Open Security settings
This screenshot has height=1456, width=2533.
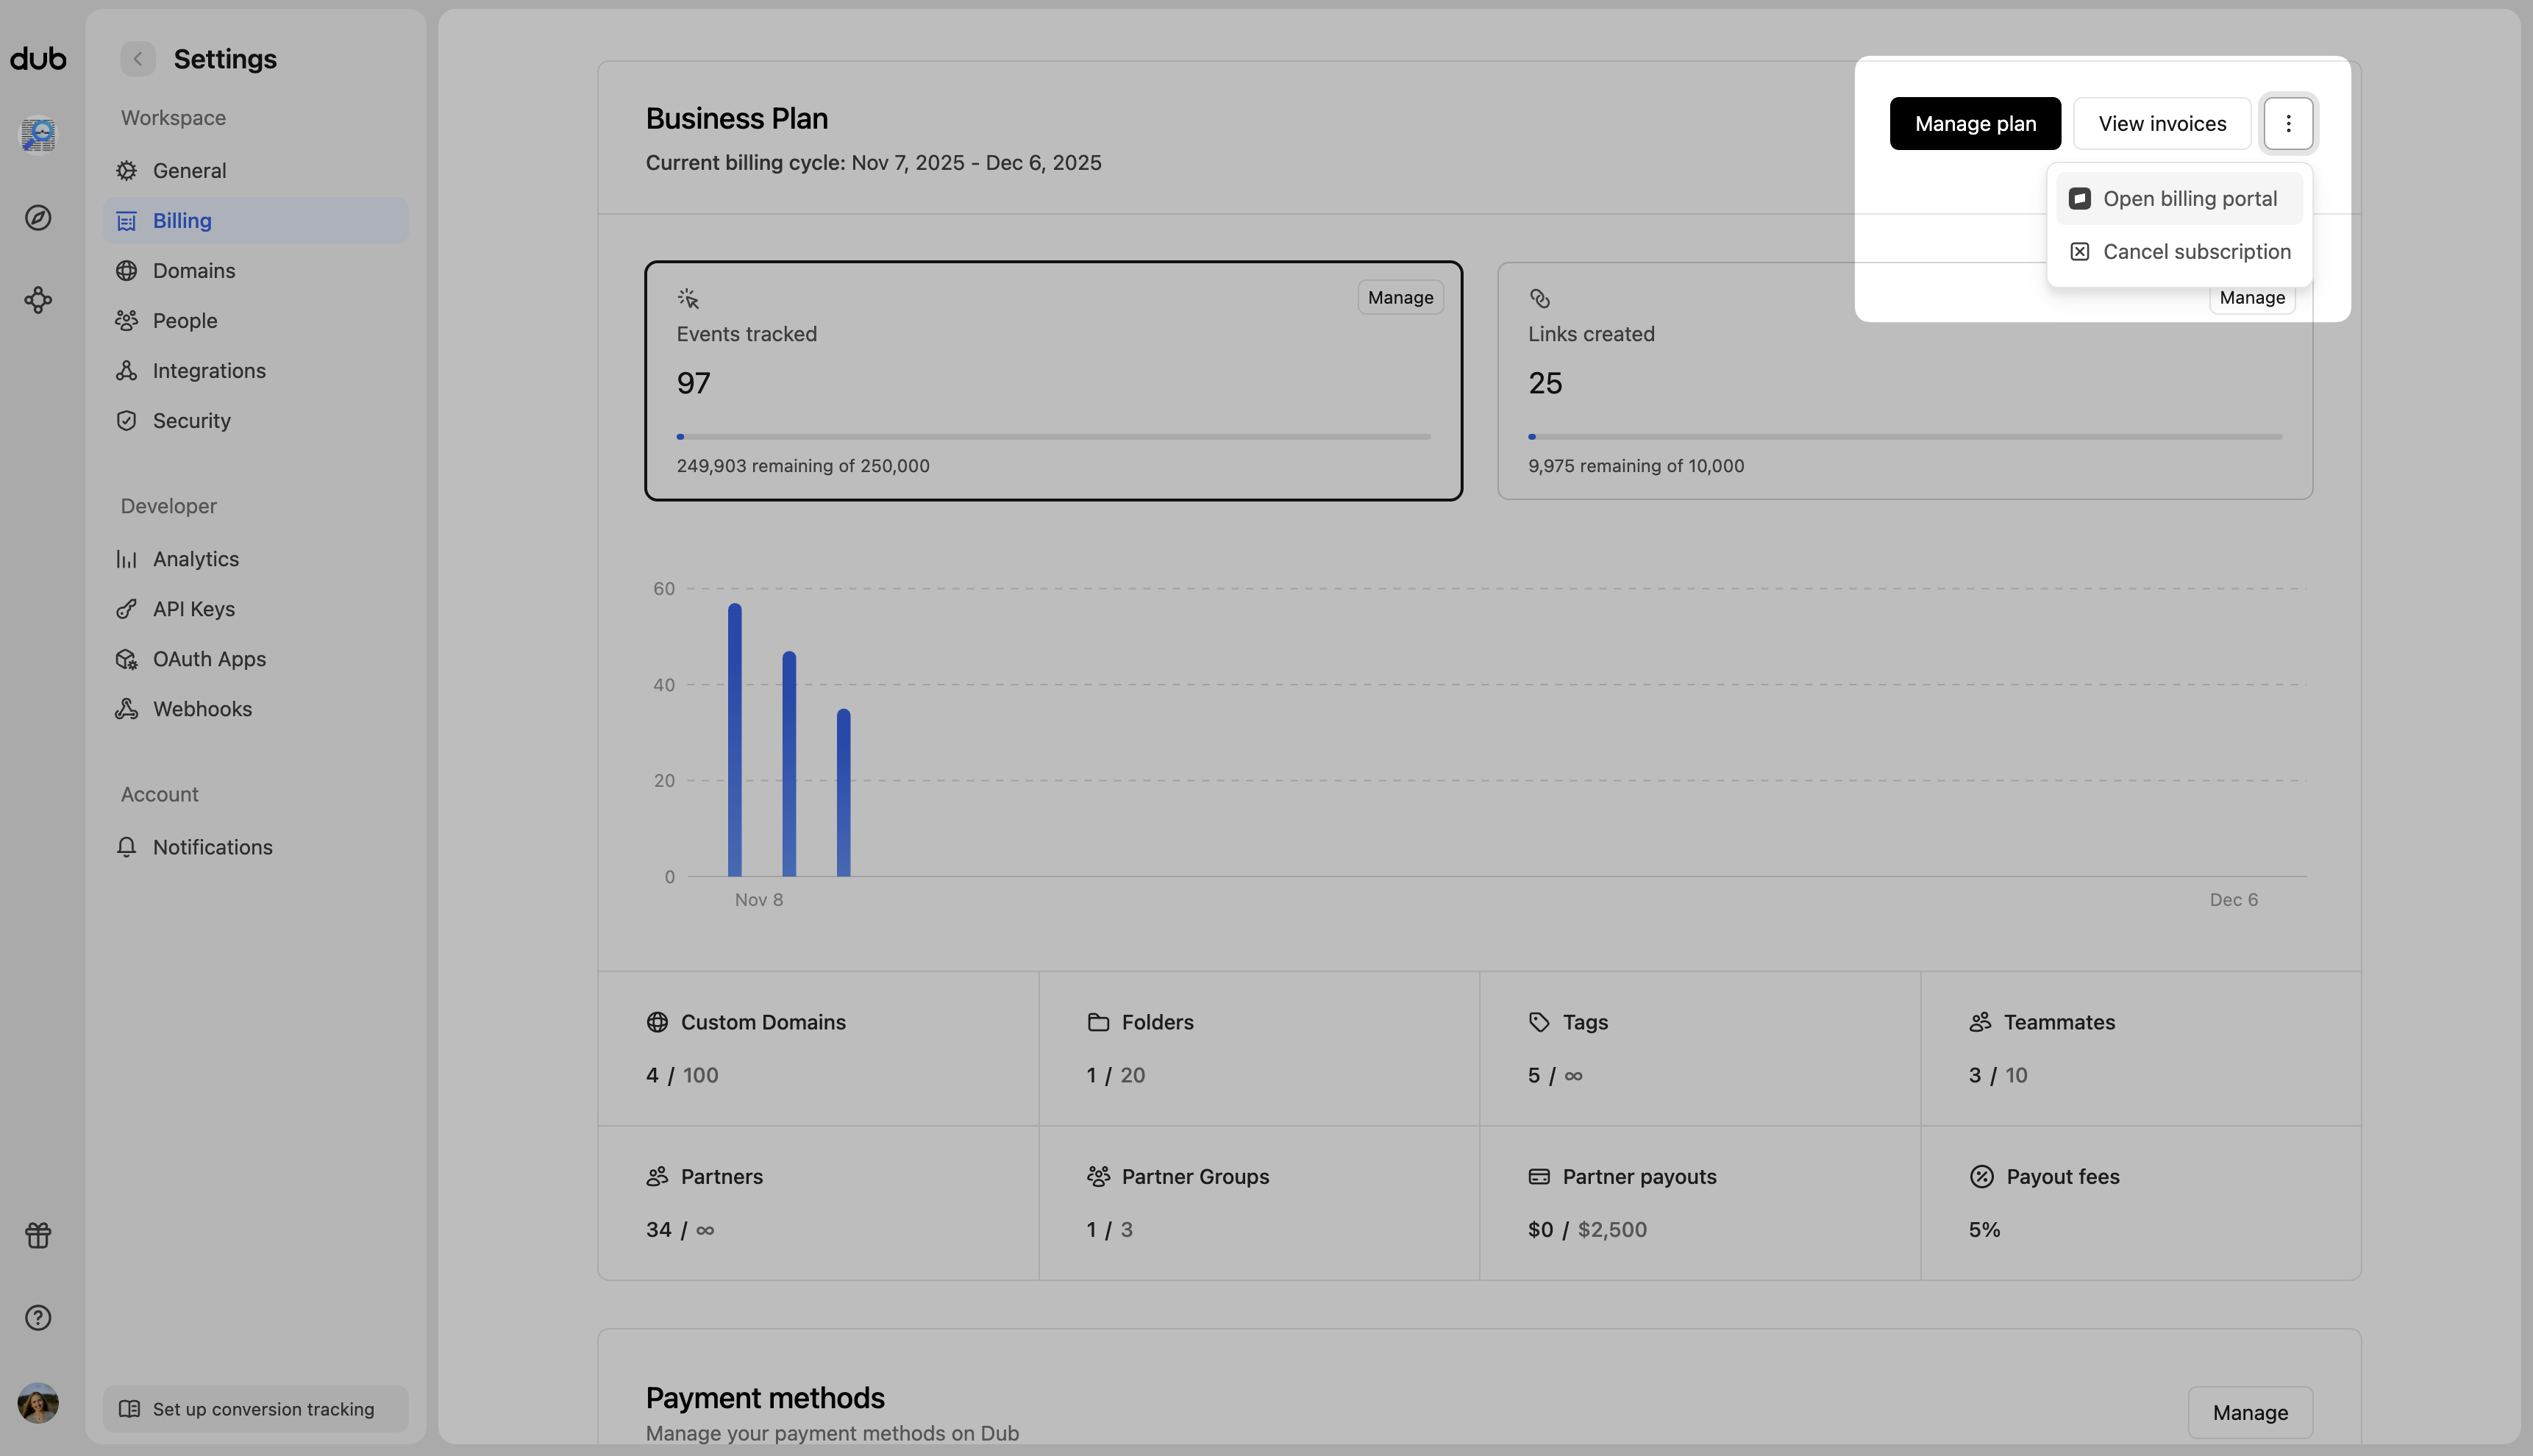point(190,420)
